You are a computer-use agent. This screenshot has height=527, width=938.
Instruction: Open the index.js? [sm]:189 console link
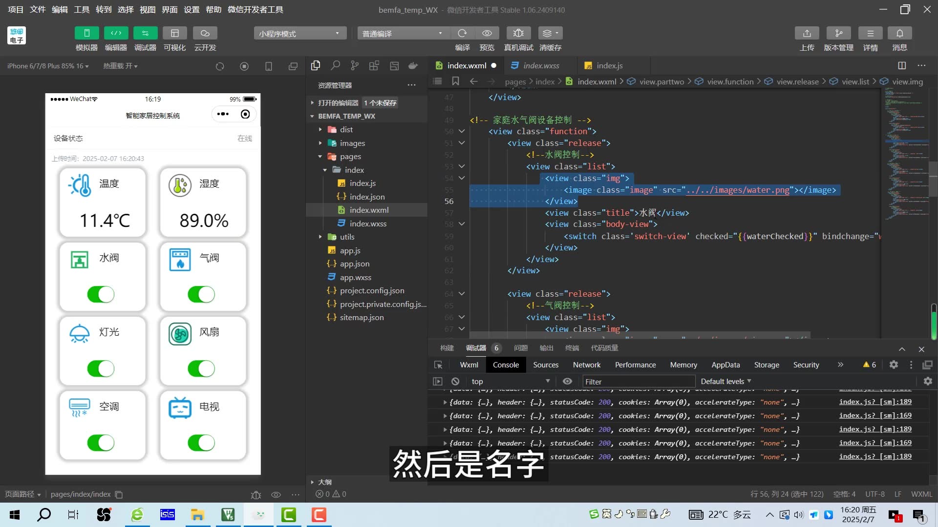point(875,402)
